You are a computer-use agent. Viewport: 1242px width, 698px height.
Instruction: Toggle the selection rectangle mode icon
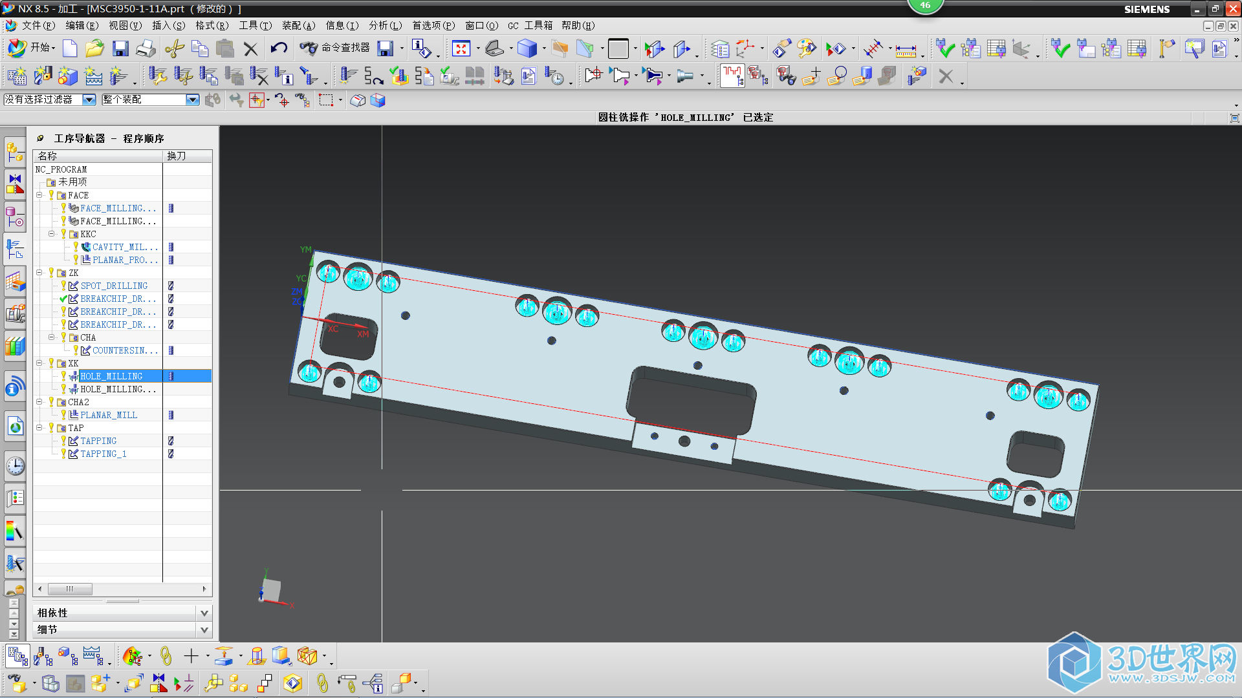(326, 100)
